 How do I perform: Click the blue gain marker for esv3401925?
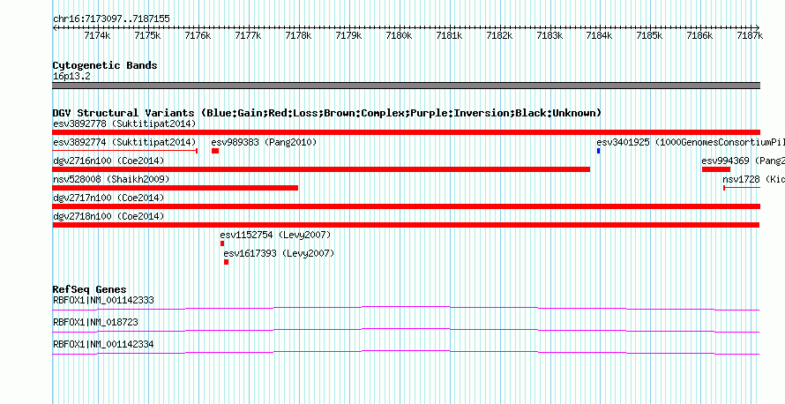click(x=598, y=151)
